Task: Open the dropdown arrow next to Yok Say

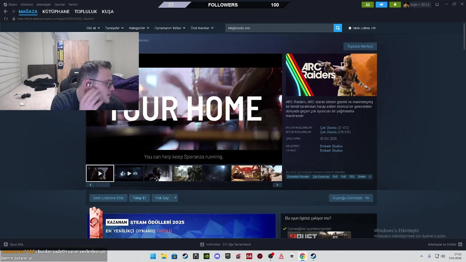Action: [x=175, y=198]
